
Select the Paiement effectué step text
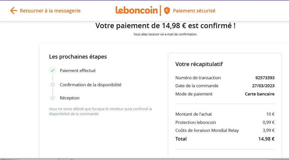coord(78,71)
